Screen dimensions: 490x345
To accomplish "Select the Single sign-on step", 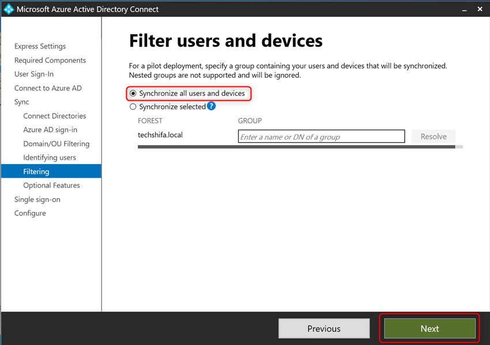I will tap(36, 199).
